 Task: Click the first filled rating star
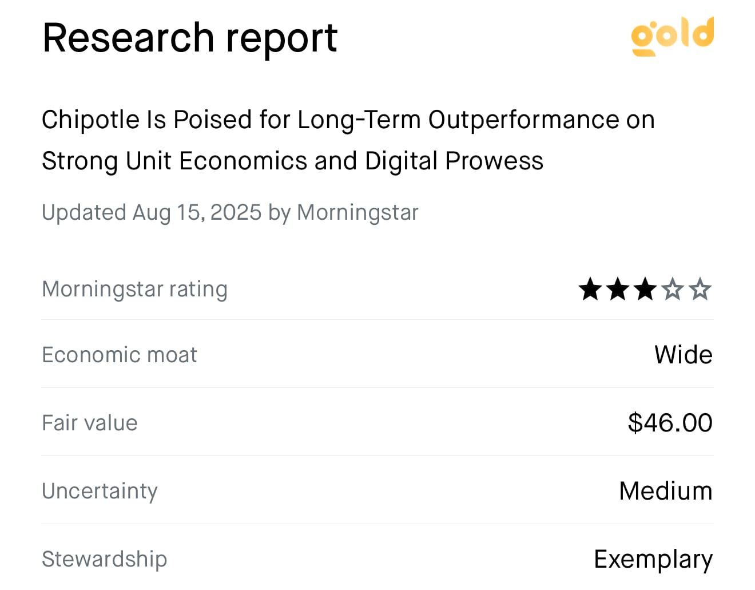590,289
